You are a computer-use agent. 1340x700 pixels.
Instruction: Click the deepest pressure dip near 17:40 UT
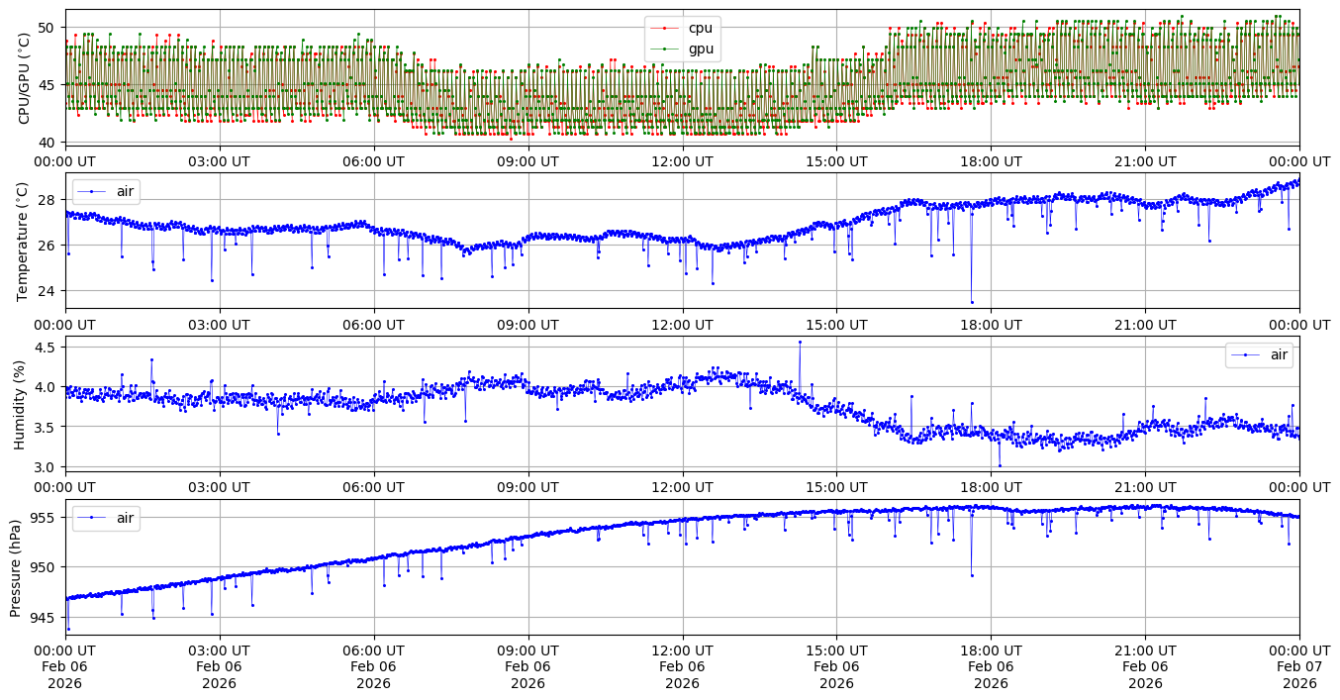(x=972, y=575)
